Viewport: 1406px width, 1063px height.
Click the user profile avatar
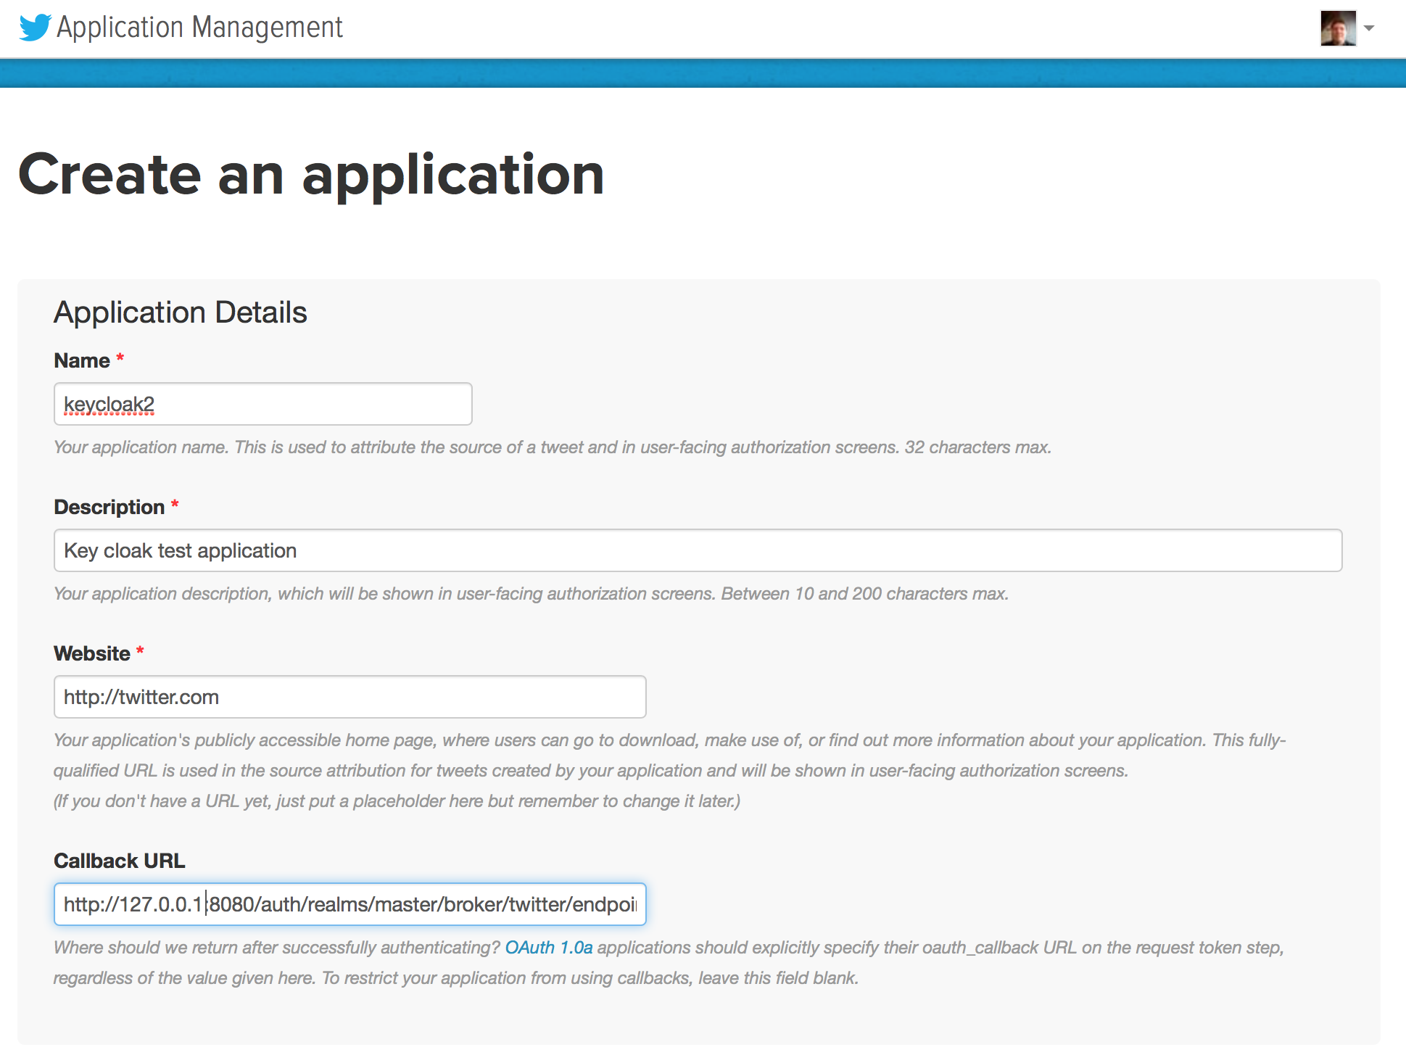(1337, 28)
